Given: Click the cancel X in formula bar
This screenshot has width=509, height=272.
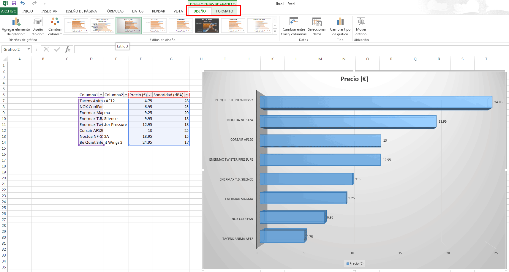Looking at the screenshot, I should (46, 49).
